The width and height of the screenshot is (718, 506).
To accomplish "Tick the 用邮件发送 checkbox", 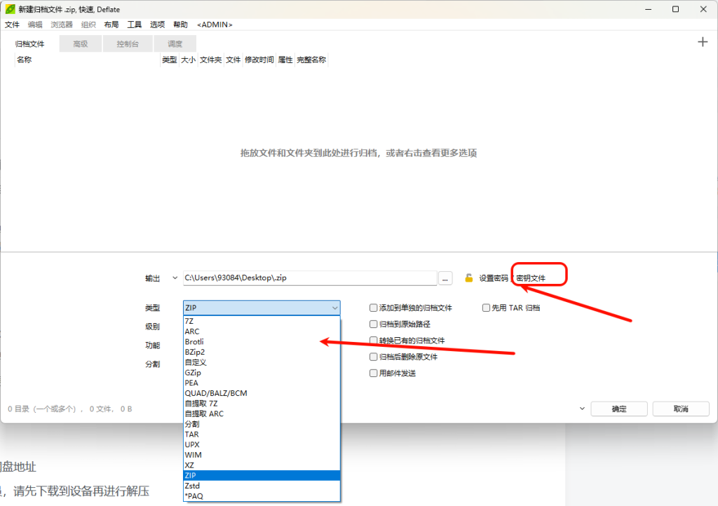I will pos(374,373).
